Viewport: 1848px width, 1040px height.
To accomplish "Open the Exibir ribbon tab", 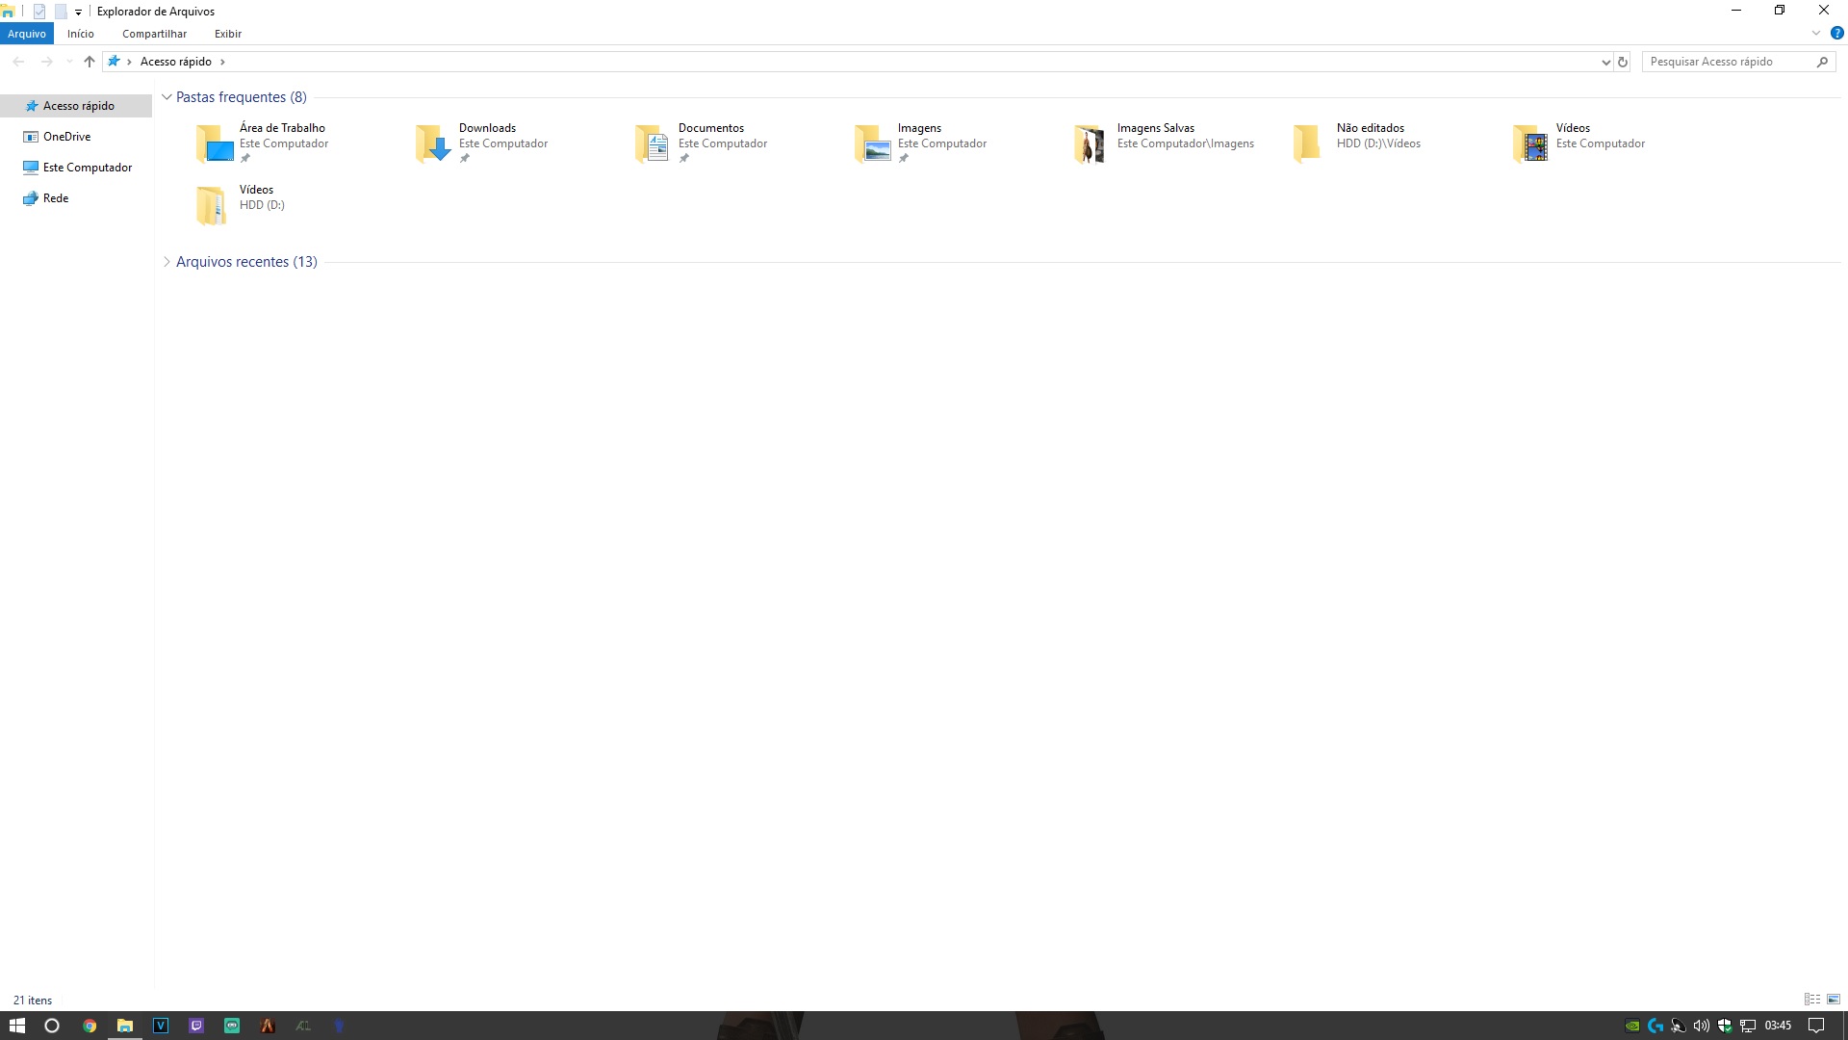I will click(x=228, y=34).
